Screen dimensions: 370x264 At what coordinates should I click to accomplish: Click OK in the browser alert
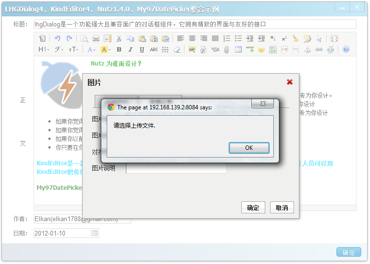(249, 148)
